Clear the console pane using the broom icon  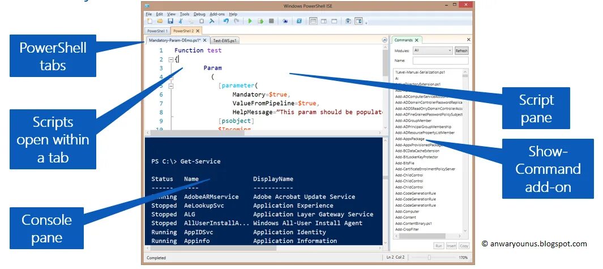tap(212, 21)
